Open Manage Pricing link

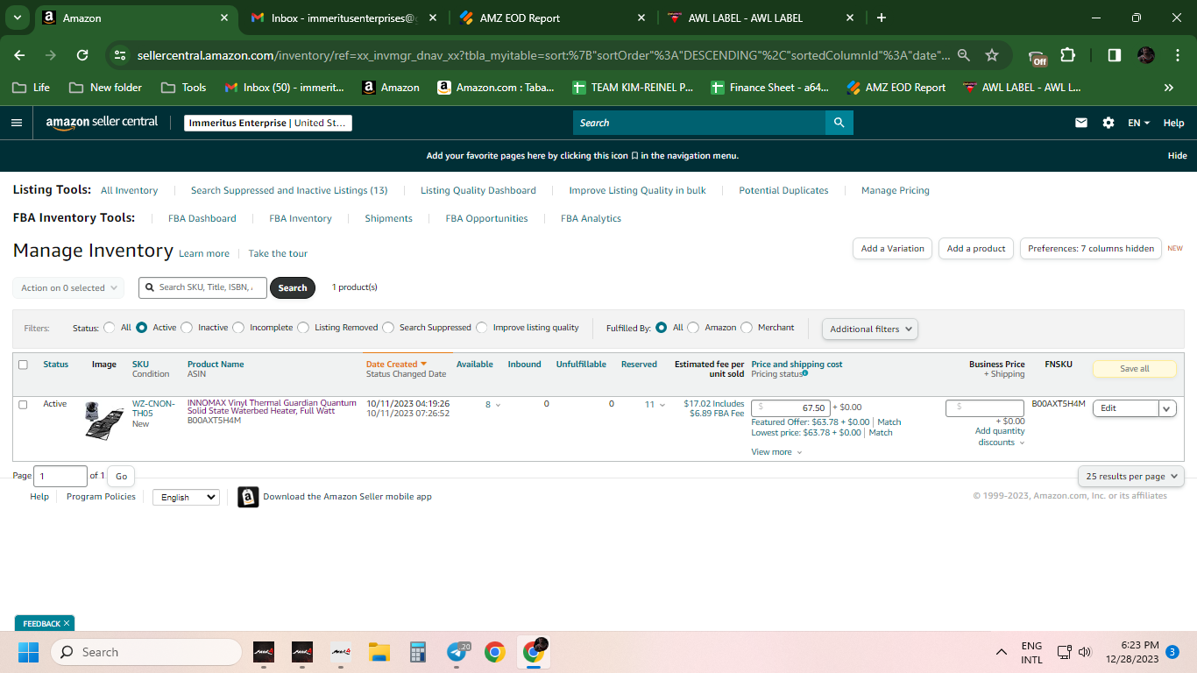(896, 190)
